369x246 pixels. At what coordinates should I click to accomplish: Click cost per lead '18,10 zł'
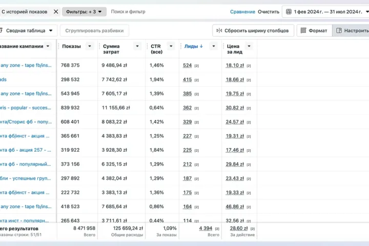(235, 66)
